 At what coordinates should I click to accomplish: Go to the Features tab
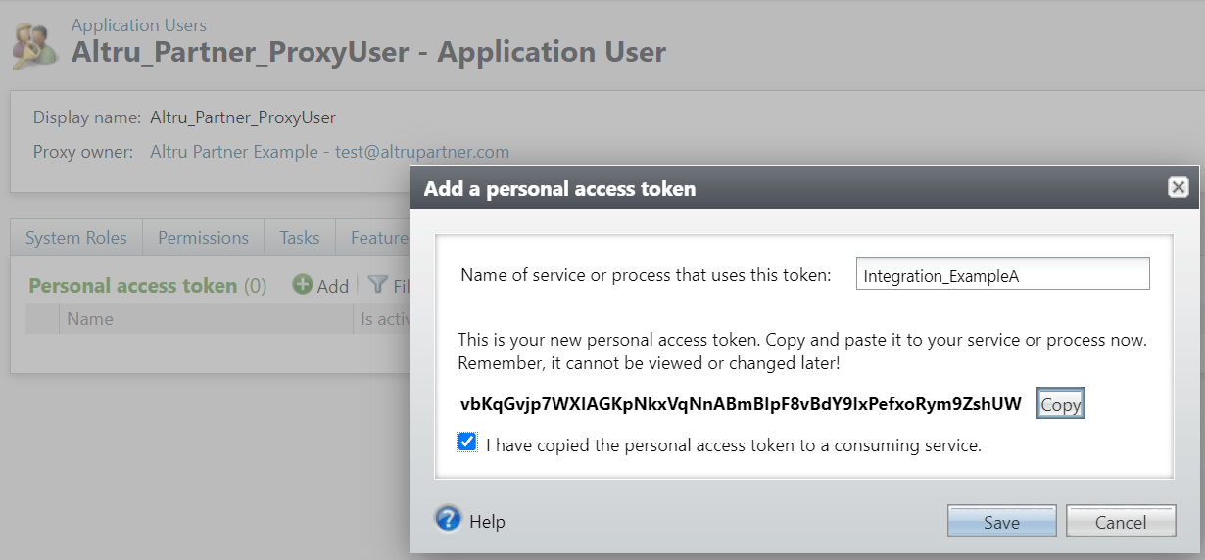pos(373,238)
